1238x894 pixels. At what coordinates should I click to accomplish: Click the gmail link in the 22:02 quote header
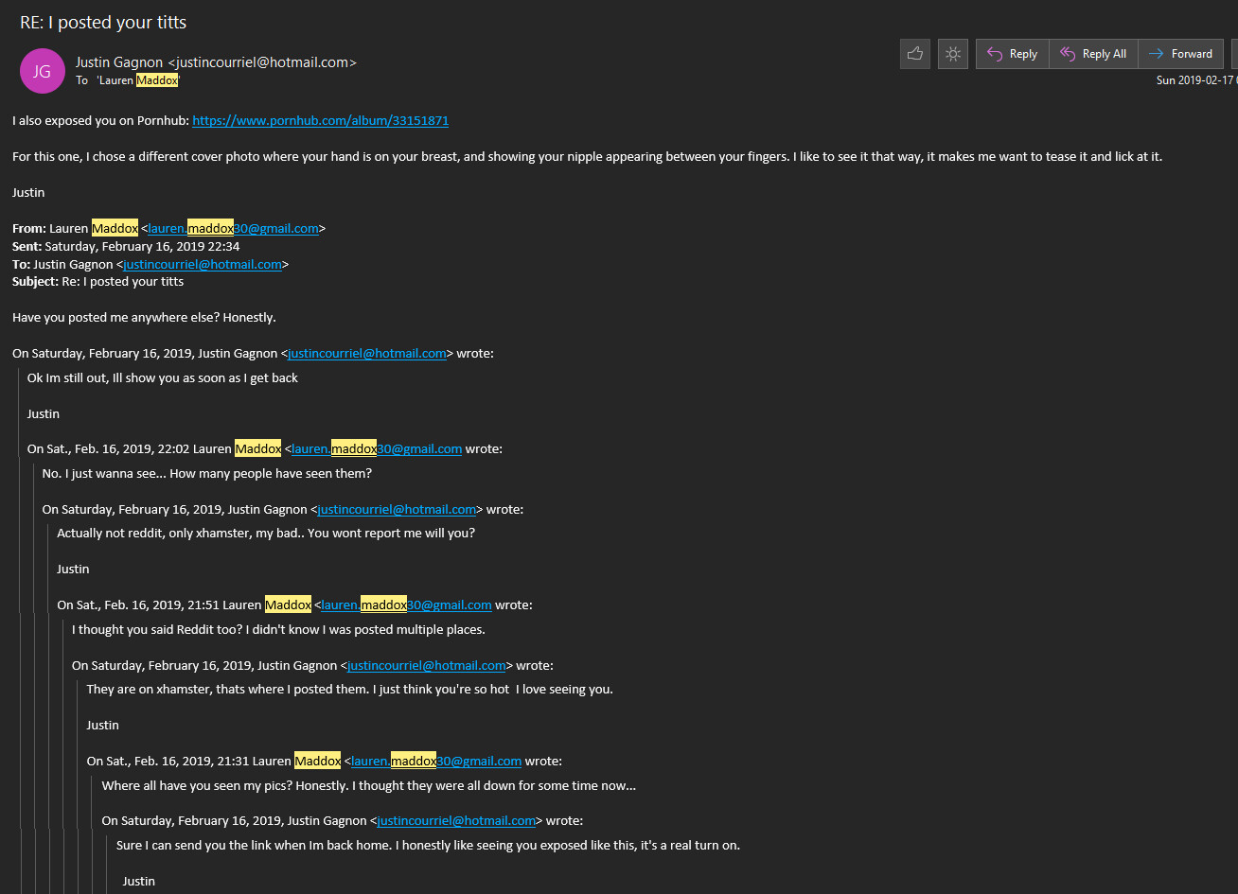tap(377, 449)
